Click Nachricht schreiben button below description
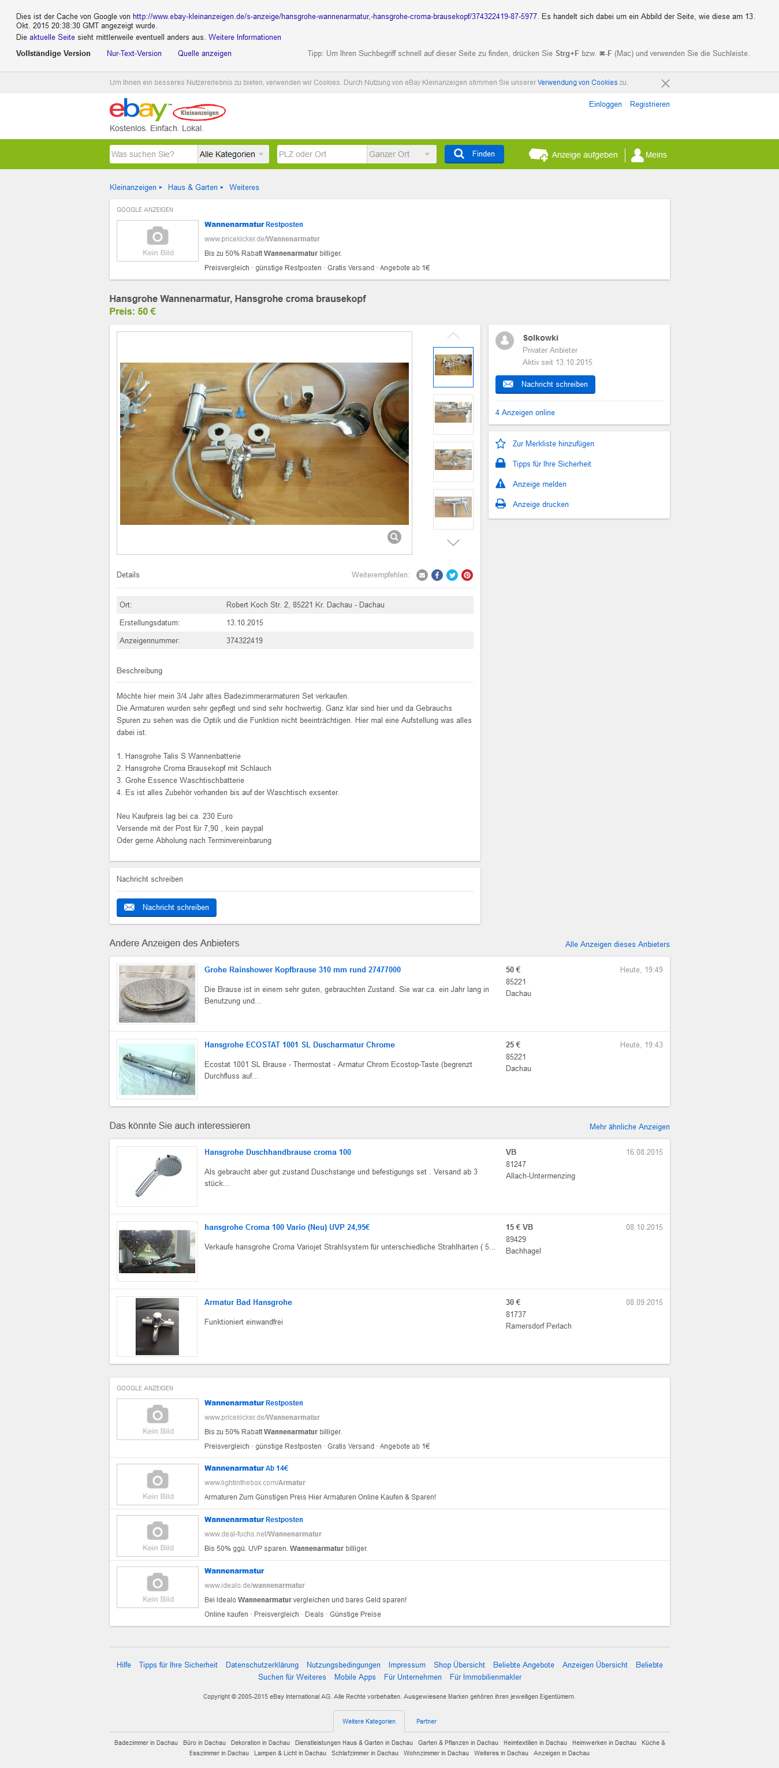Viewport: 779px width, 1768px height. point(166,907)
